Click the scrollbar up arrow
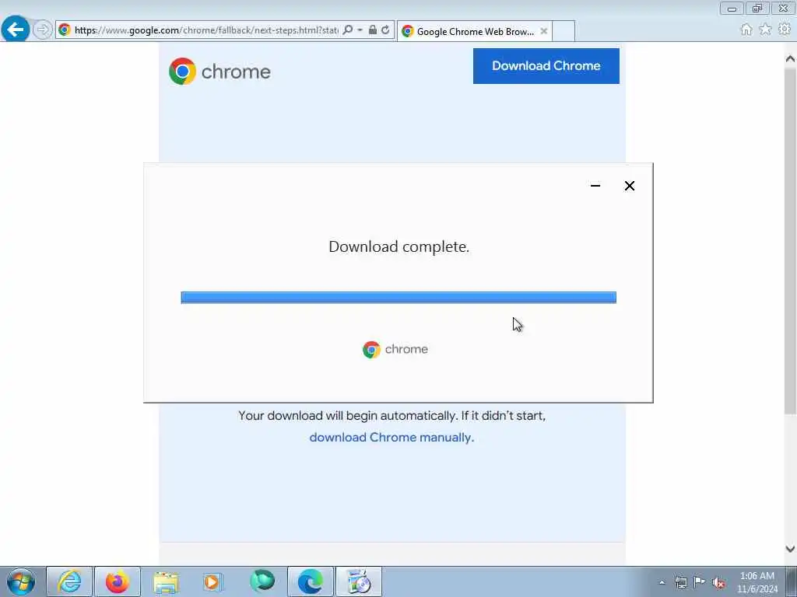 [790, 59]
